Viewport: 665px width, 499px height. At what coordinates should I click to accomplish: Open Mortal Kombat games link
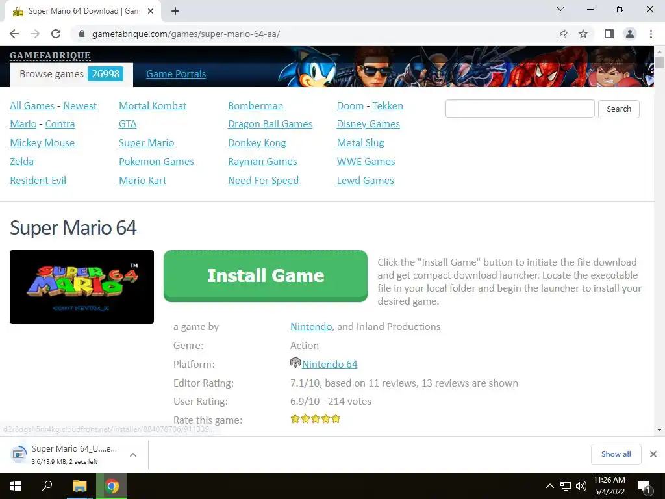pyautogui.click(x=153, y=106)
